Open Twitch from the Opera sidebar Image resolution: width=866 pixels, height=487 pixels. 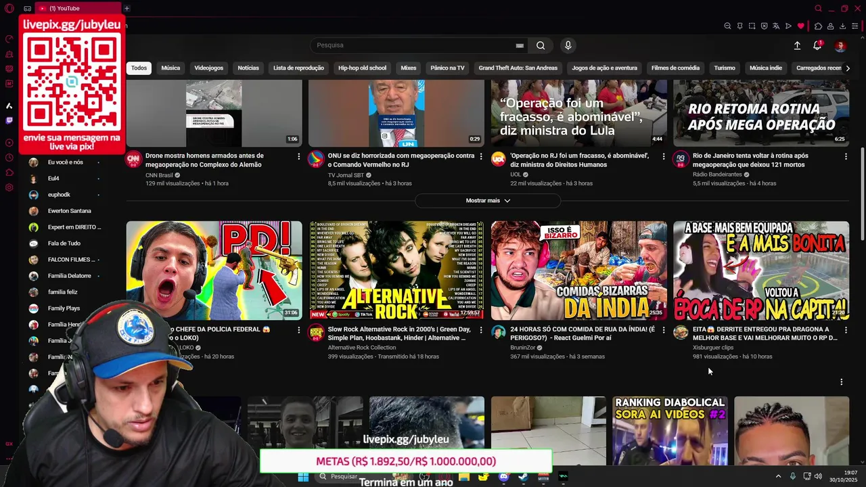coord(9,120)
